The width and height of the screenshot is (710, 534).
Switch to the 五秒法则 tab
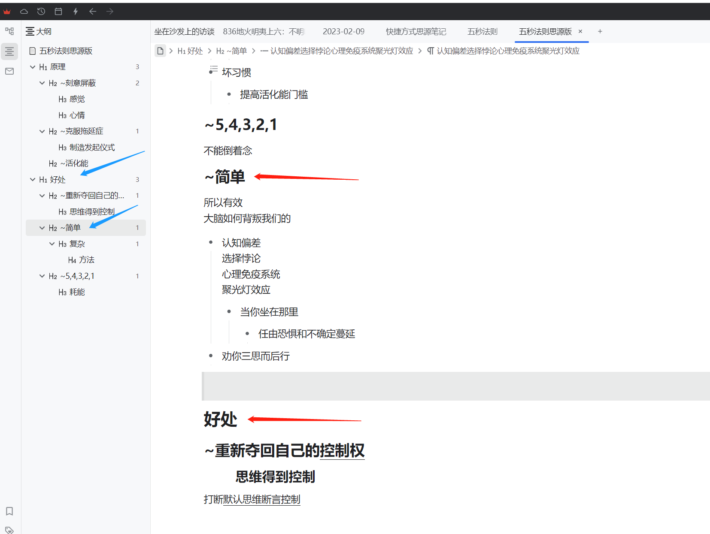pyautogui.click(x=482, y=31)
